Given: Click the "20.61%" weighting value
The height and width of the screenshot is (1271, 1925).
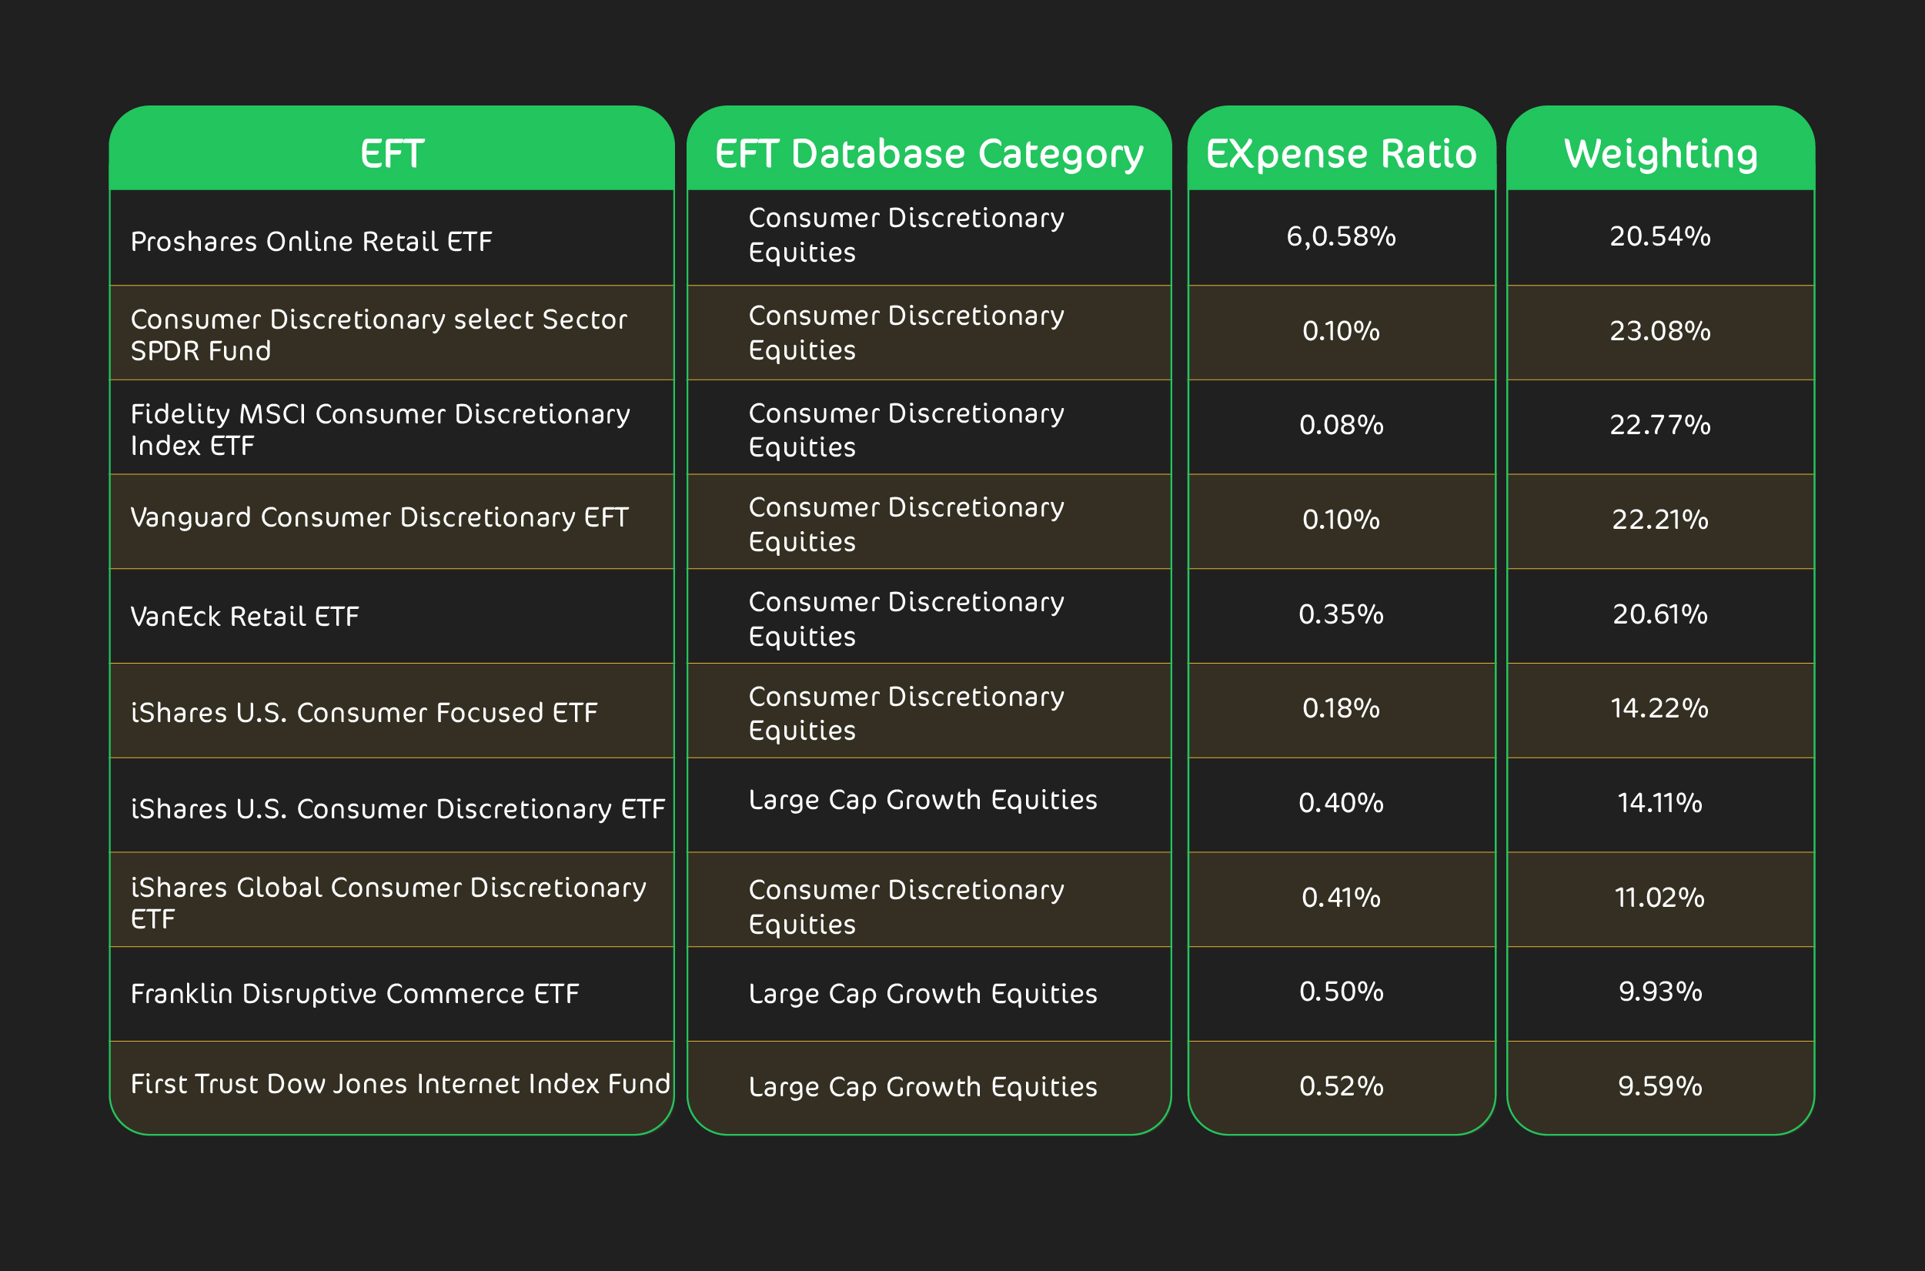Looking at the screenshot, I should click(1660, 614).
